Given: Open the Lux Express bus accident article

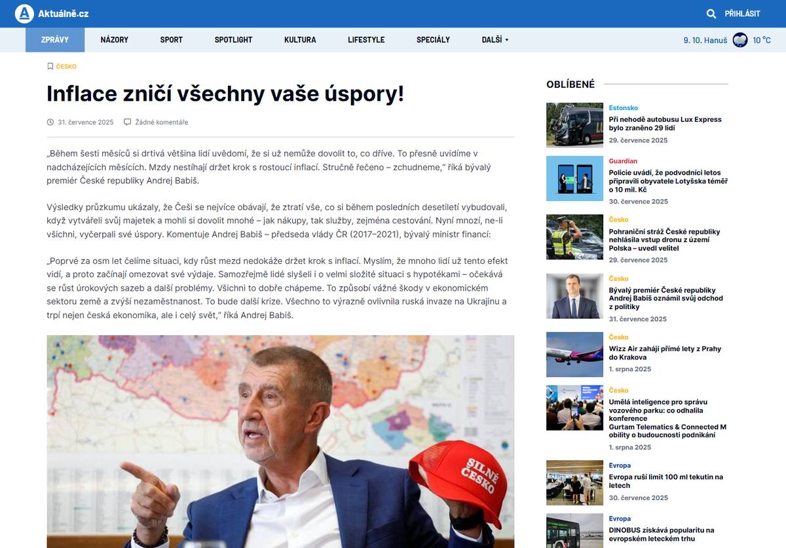Looking at the screenshot, I should [x=665, y=124].
